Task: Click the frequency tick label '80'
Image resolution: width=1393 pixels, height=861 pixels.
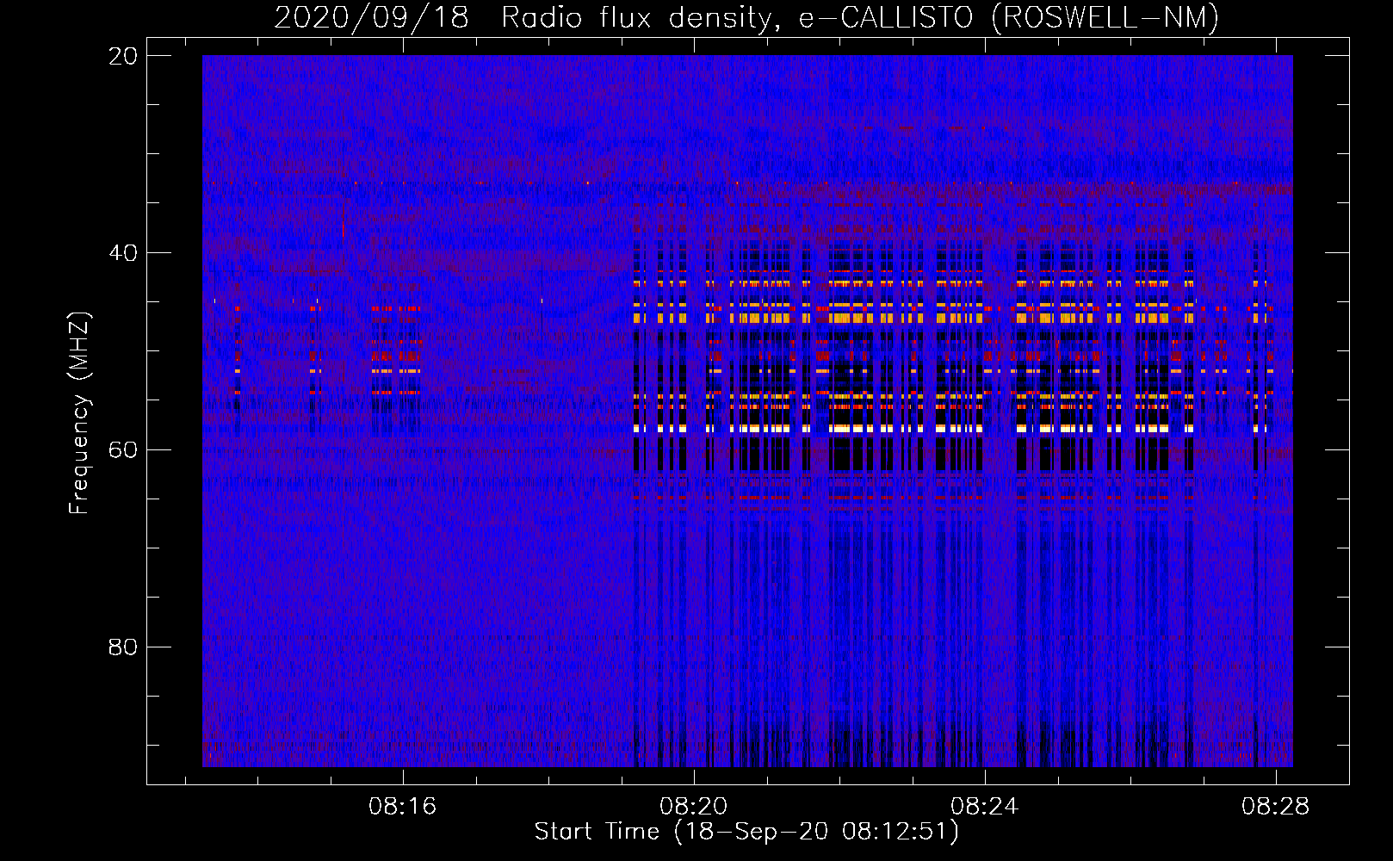Action: point(123,647)
